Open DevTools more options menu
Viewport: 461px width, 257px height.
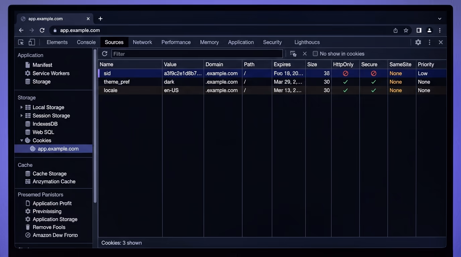click(430, 42)
